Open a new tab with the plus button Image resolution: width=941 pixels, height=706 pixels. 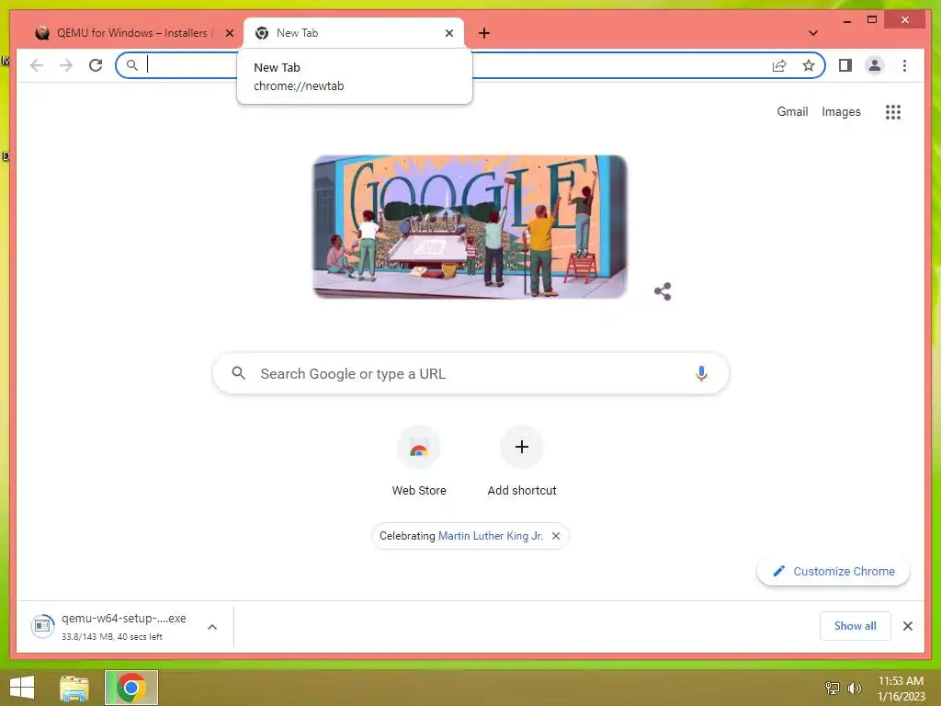[x=484, y=33]
